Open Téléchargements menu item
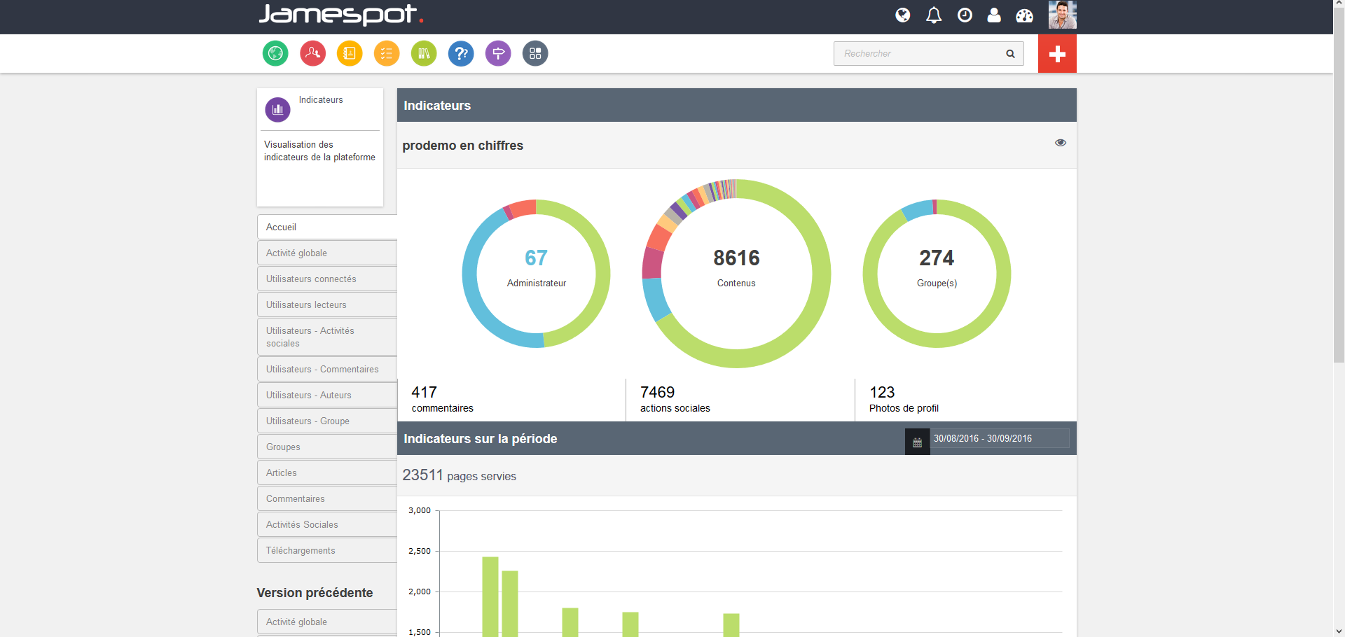The image size is (1345, 637). click(x=327, y=551)
